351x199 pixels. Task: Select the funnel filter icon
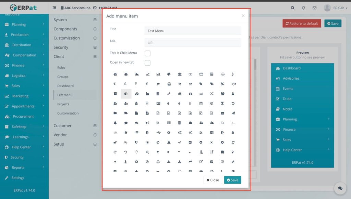pyautogui.click(x=158, y=152)
